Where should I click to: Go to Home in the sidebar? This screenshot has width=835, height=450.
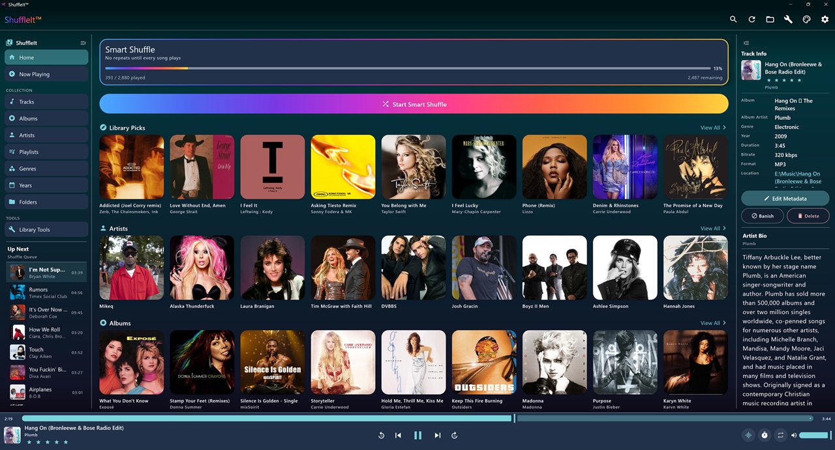46,57
